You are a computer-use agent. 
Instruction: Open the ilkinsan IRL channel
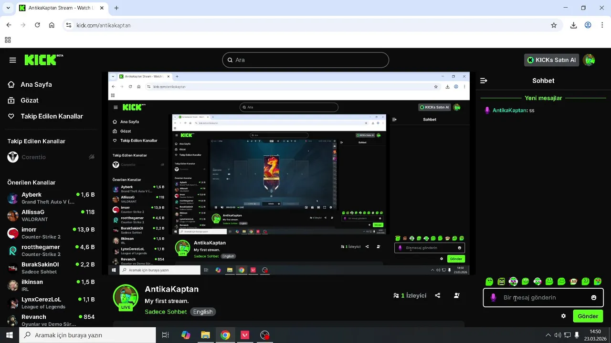(x=51, y=285)
